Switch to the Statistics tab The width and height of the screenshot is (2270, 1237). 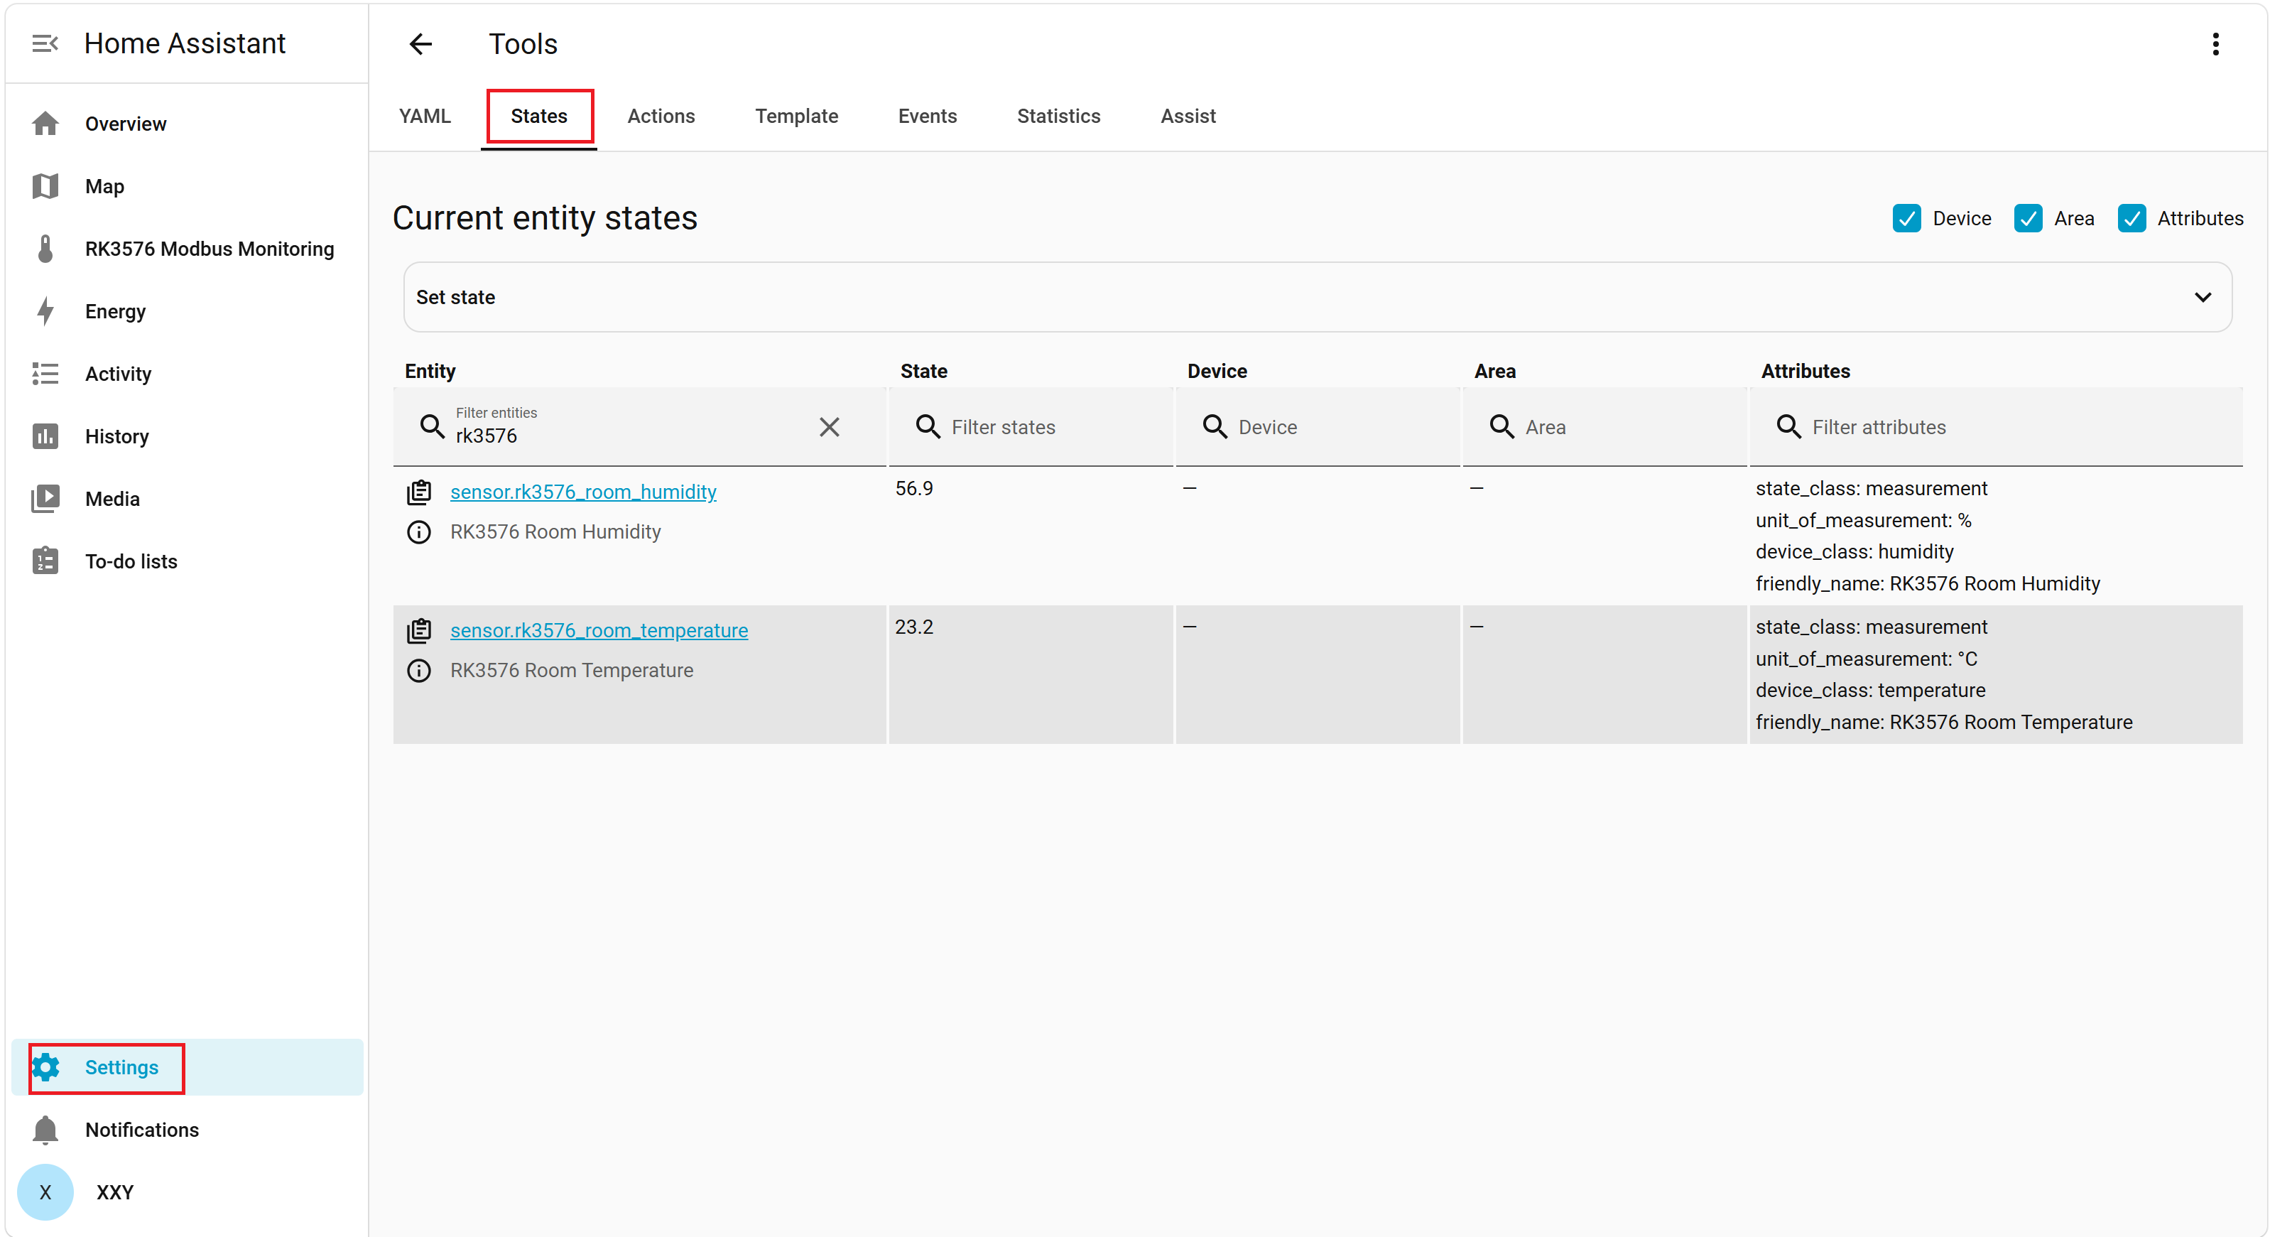click(x=1058, y=117)
